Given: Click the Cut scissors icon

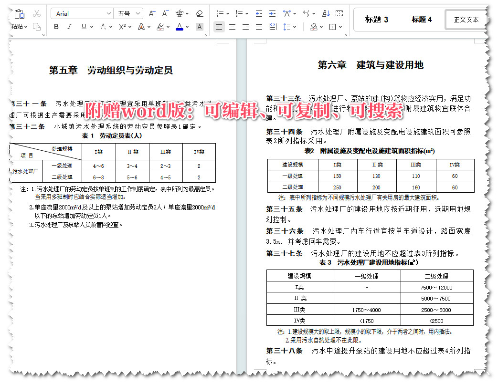Looking at the screenshot, I should (x=37, y=13).
